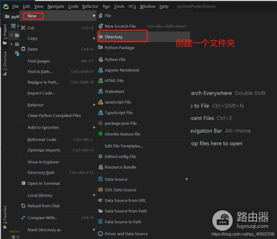Select Inspect Code option
The height and width of the screenshot is (239, 277).
[x=58, y=93]
